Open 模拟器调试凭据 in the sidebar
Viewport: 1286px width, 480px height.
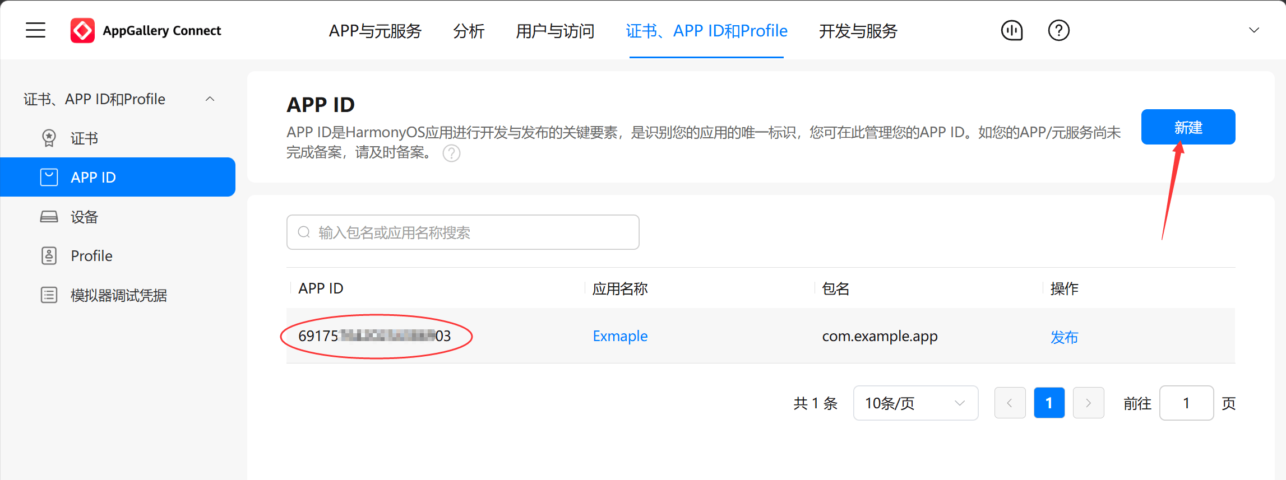coord(119,295)
